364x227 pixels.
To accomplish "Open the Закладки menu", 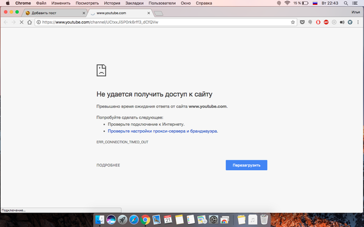I will pyautogui.click(x=135, y=3).
